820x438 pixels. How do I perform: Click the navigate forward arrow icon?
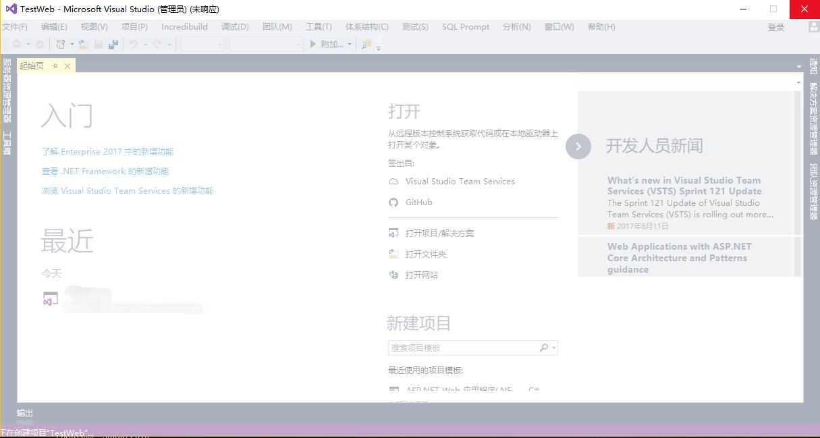40,45
